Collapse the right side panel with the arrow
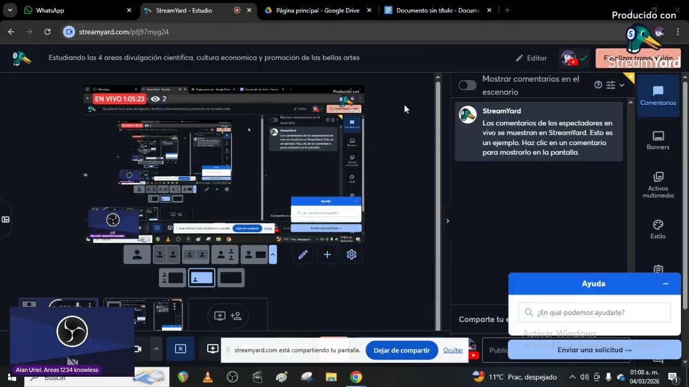Viewport: 689px width, 387px height. pyautogui.click(x=447, y=220)
